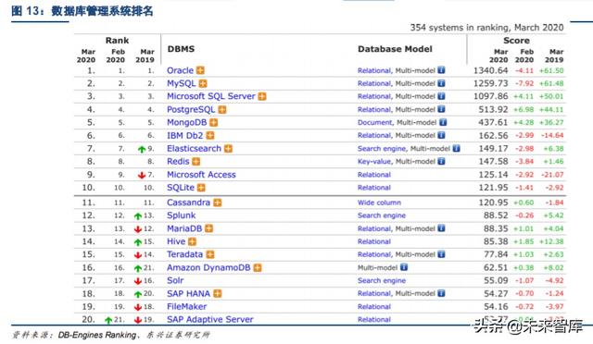
Task: Open the Elasticsearch link
Action: tap(194, 148)
